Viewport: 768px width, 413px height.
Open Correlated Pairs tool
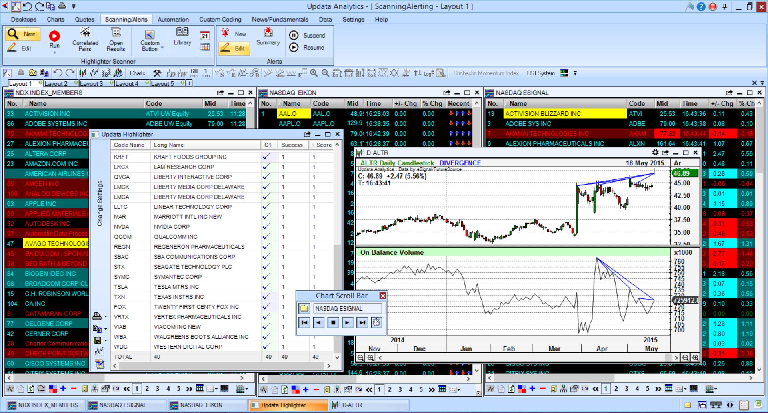click(x=85, y=40)
